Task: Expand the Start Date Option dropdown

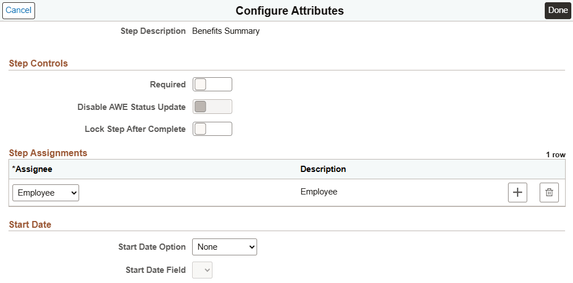Action: (224, 246)
